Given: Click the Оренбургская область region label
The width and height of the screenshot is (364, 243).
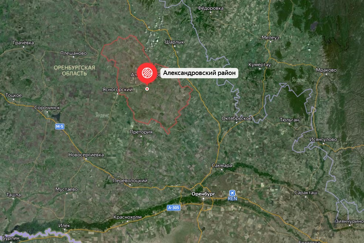Looking at the screenshot, I should (x=74, y=71).
